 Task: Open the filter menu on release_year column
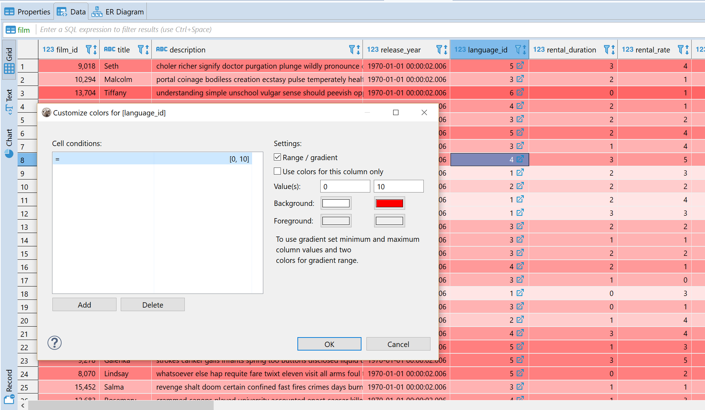tap(439, 49)
